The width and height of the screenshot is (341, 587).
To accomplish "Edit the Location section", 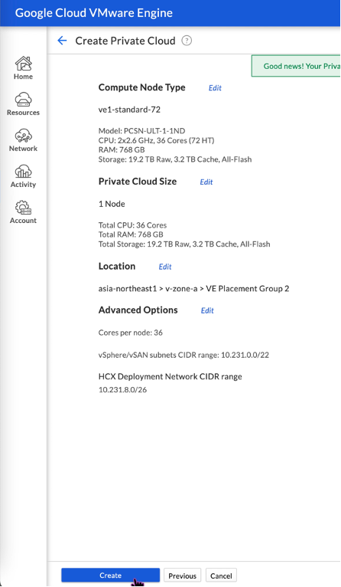I will click(165, 267).
